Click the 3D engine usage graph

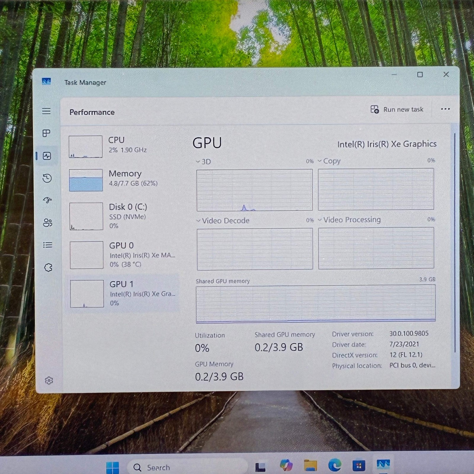(254, 190)
